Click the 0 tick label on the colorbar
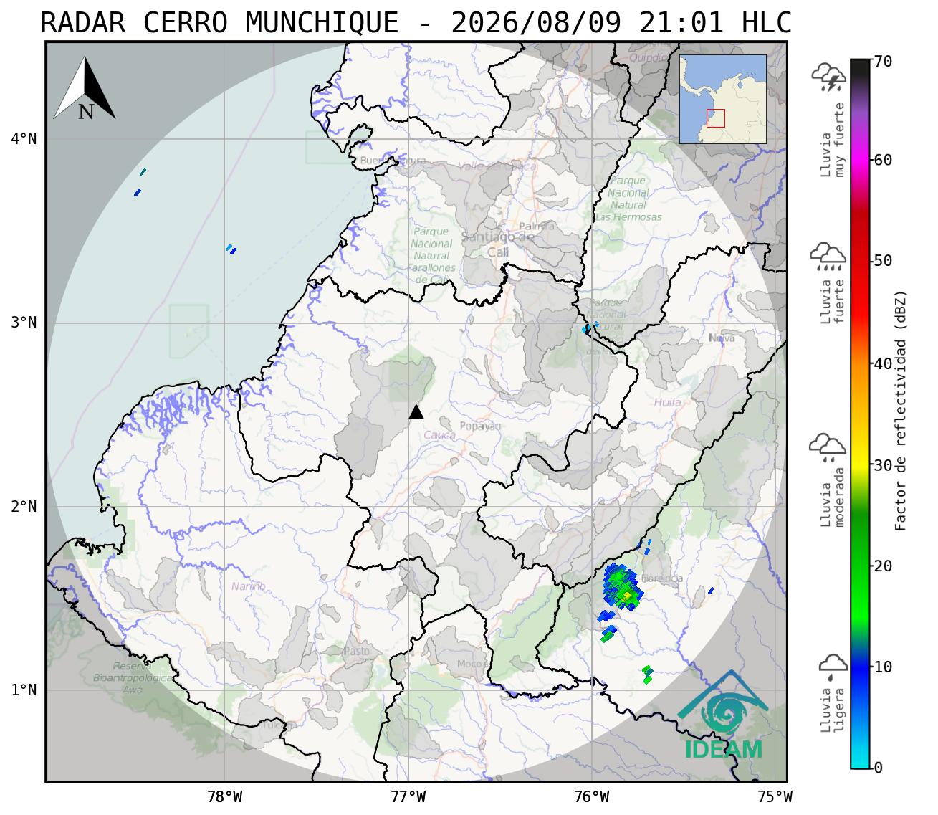This screenshot has width=938, height=815. coord(879,768)
